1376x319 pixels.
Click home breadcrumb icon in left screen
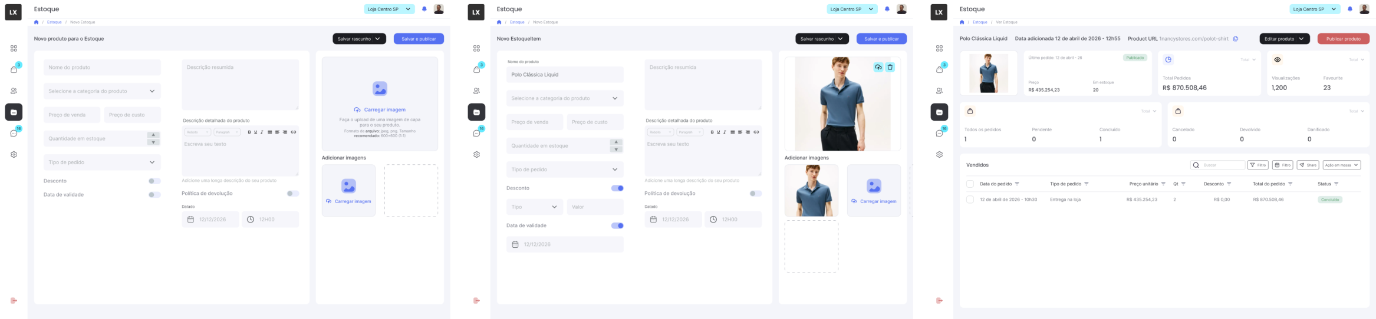click(x=37, y=22)
